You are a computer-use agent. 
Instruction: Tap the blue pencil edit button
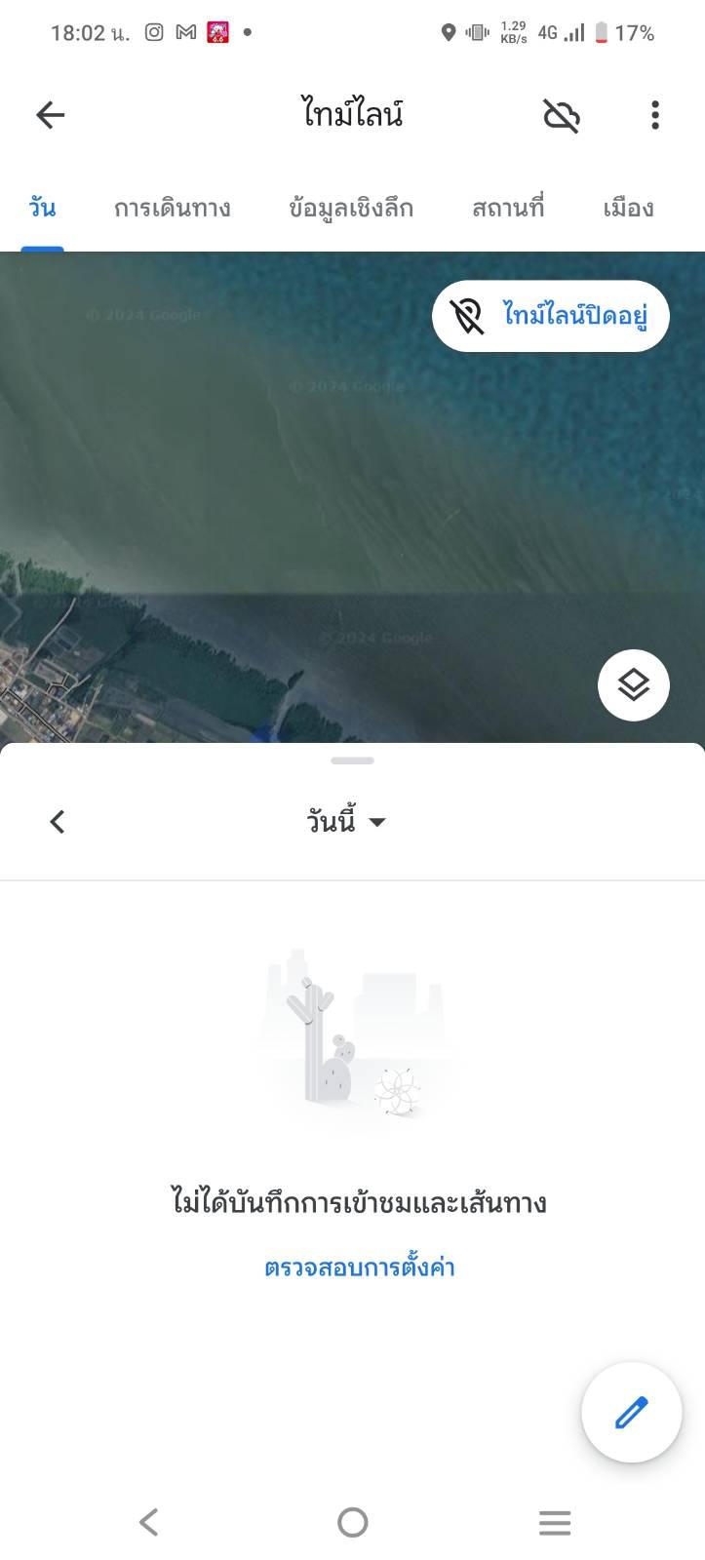pyautogui.click(x=632, y=1413)
